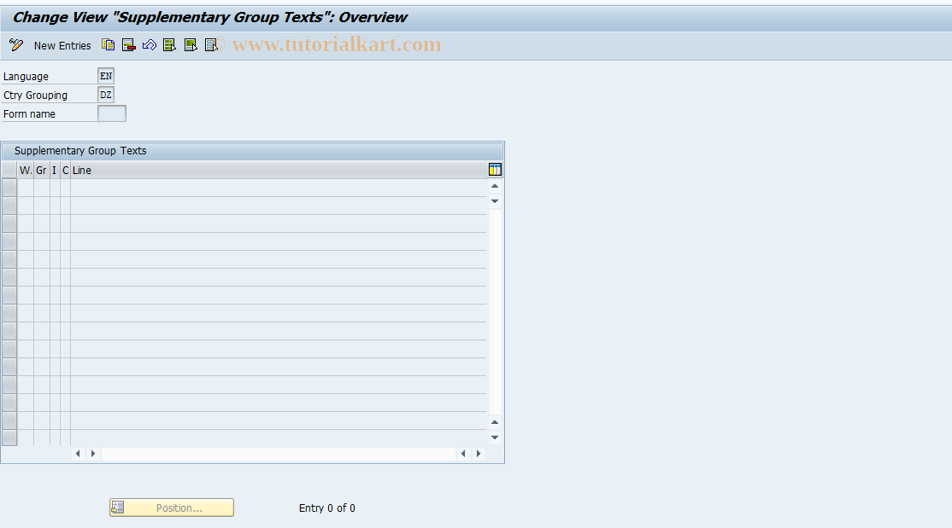This screenshot has height=528, width=952.
Task: Click the Gr column header
Action: 41,171
